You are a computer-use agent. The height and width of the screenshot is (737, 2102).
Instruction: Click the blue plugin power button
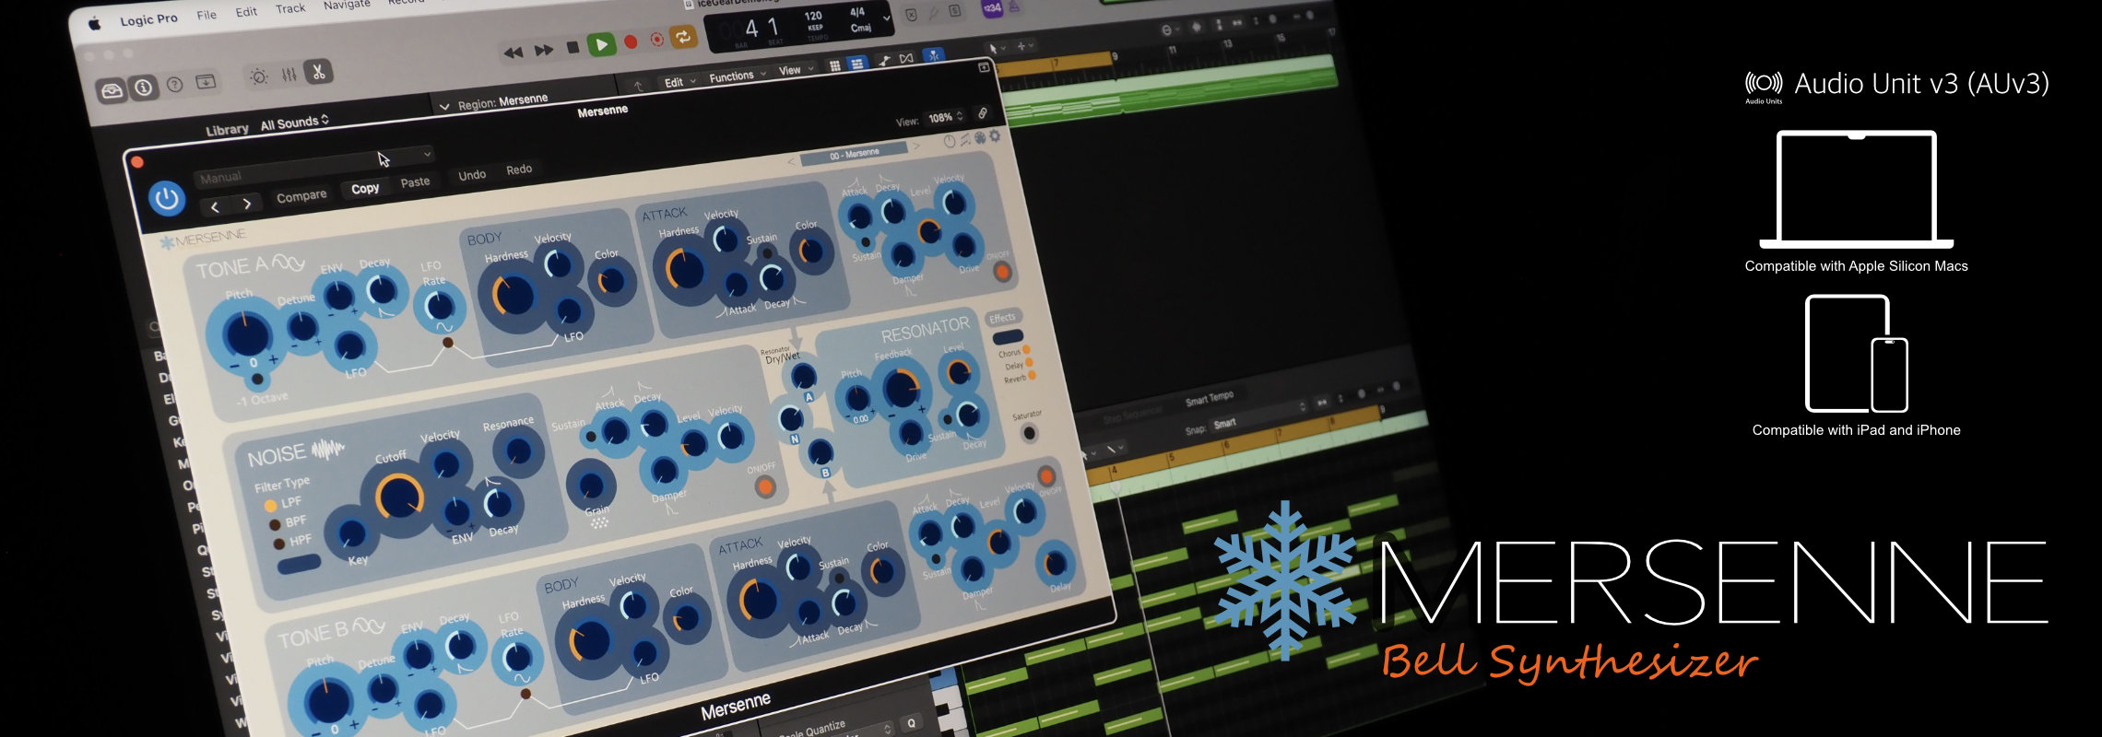(x=167, y=198)
